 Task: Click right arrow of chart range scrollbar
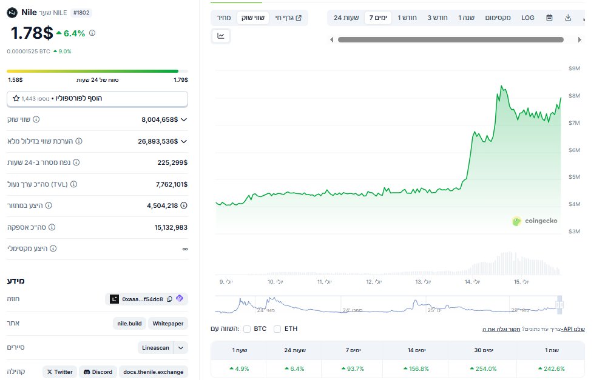pyautogui.click(x=580, y=39)
